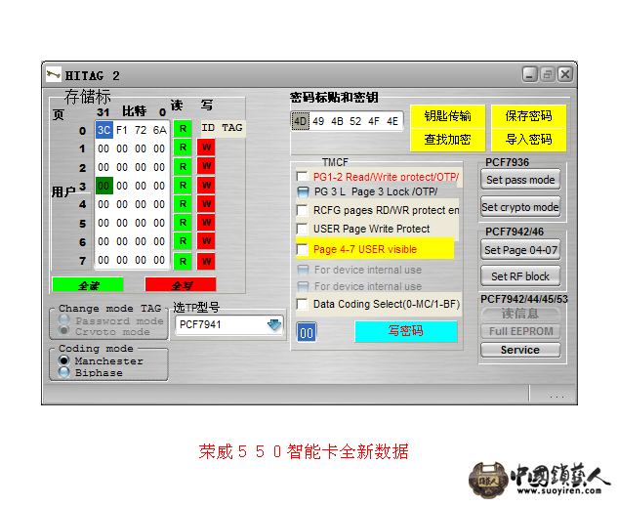The image size is (618, 507).
Task: Click the red 全写 write-all button
Action: point(181,284)
